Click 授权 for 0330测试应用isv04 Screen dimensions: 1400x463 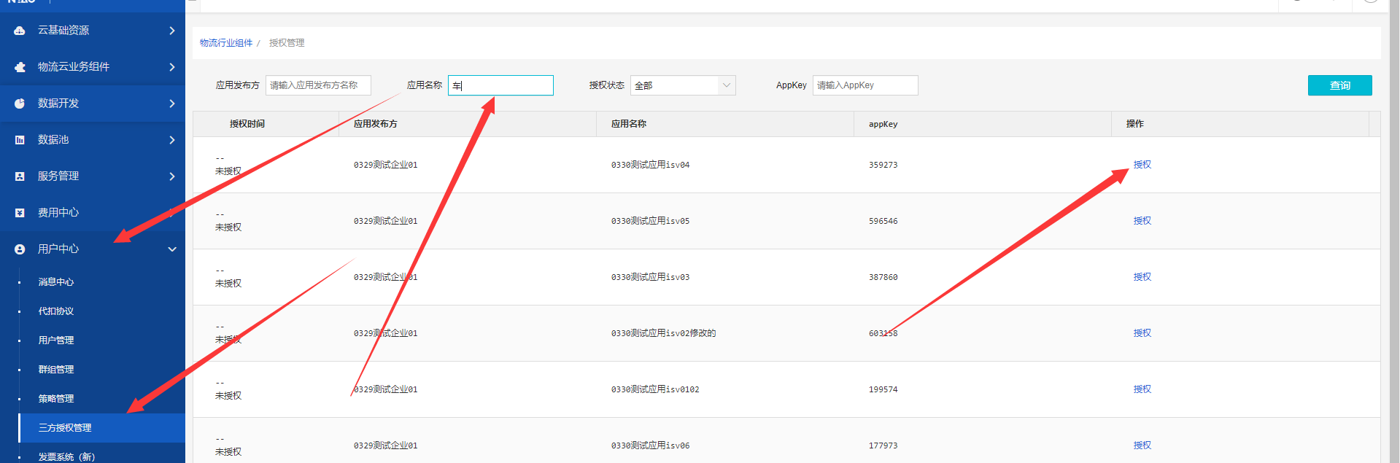click(x=1142, y=165)
